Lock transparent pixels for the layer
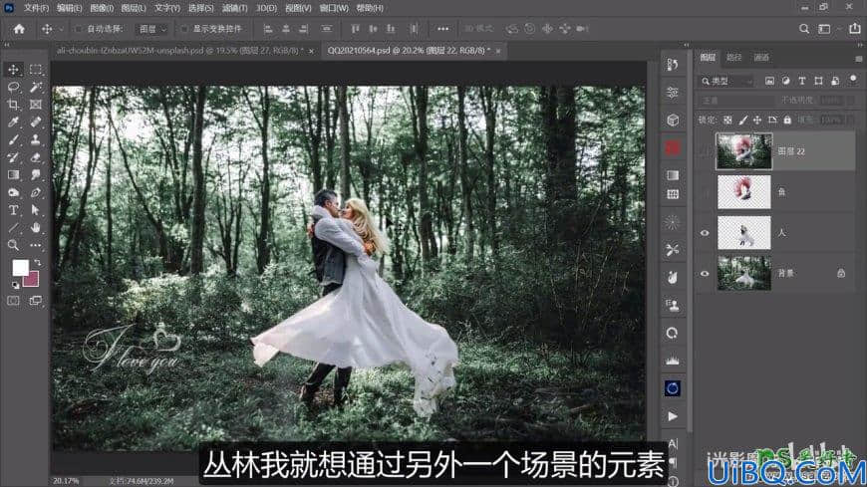 [x=727, y=120]
